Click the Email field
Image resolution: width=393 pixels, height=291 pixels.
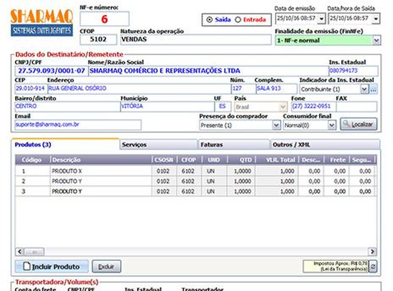78,125
